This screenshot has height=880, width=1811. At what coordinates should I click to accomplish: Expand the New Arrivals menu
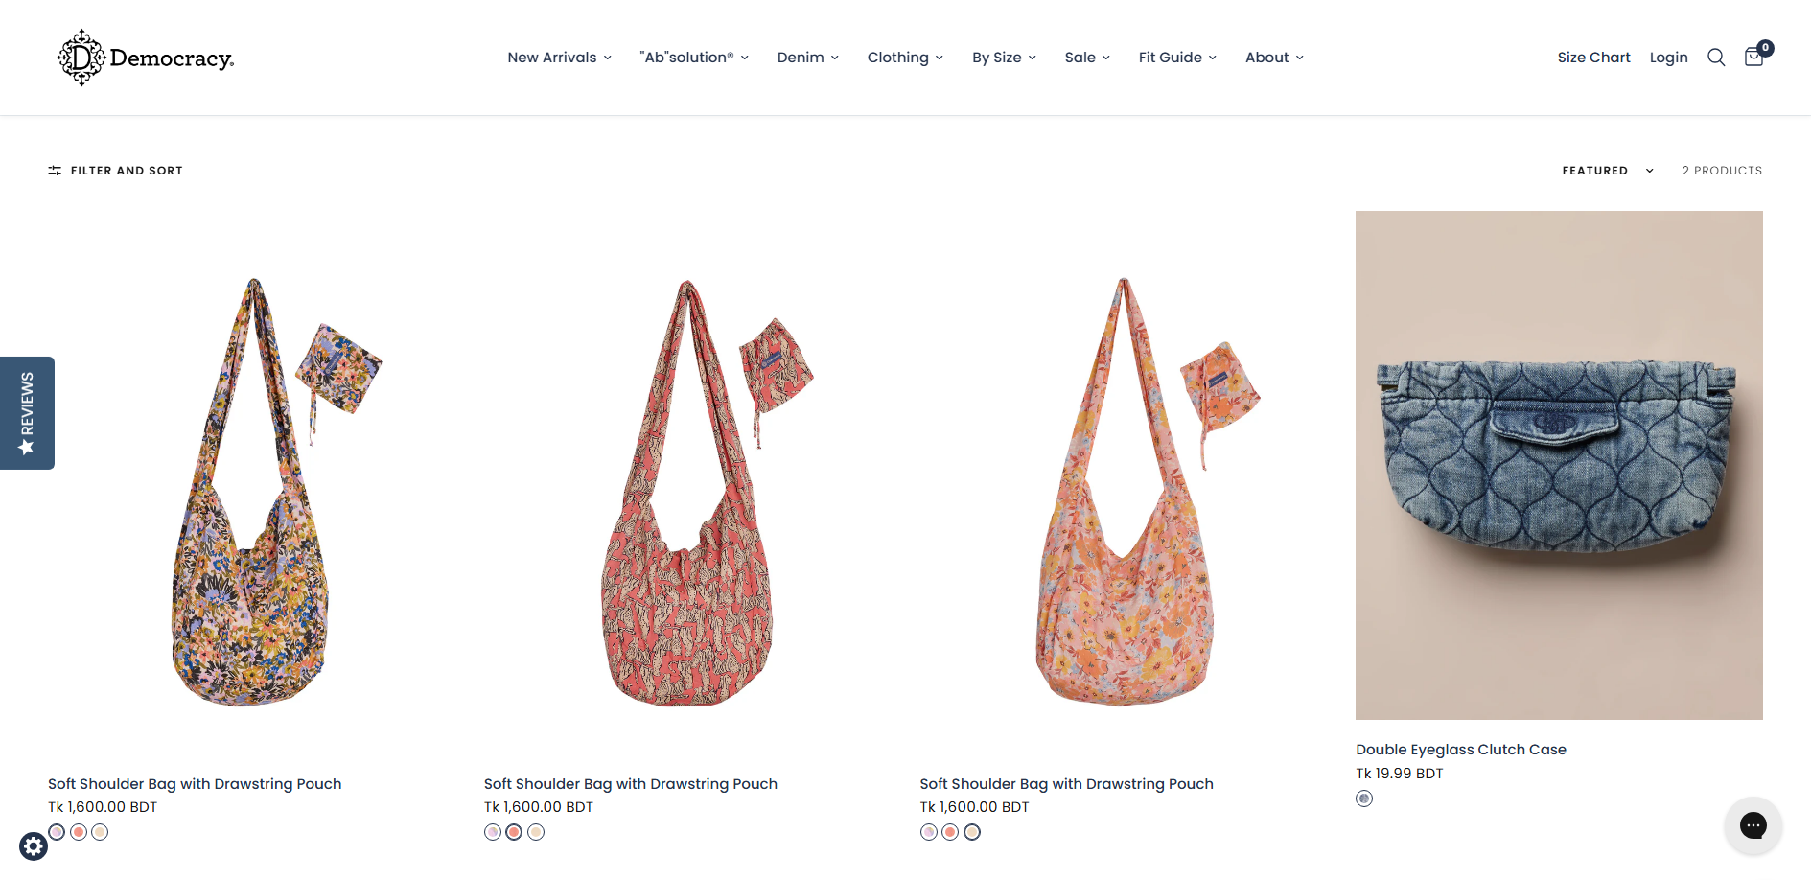(559, 58)
